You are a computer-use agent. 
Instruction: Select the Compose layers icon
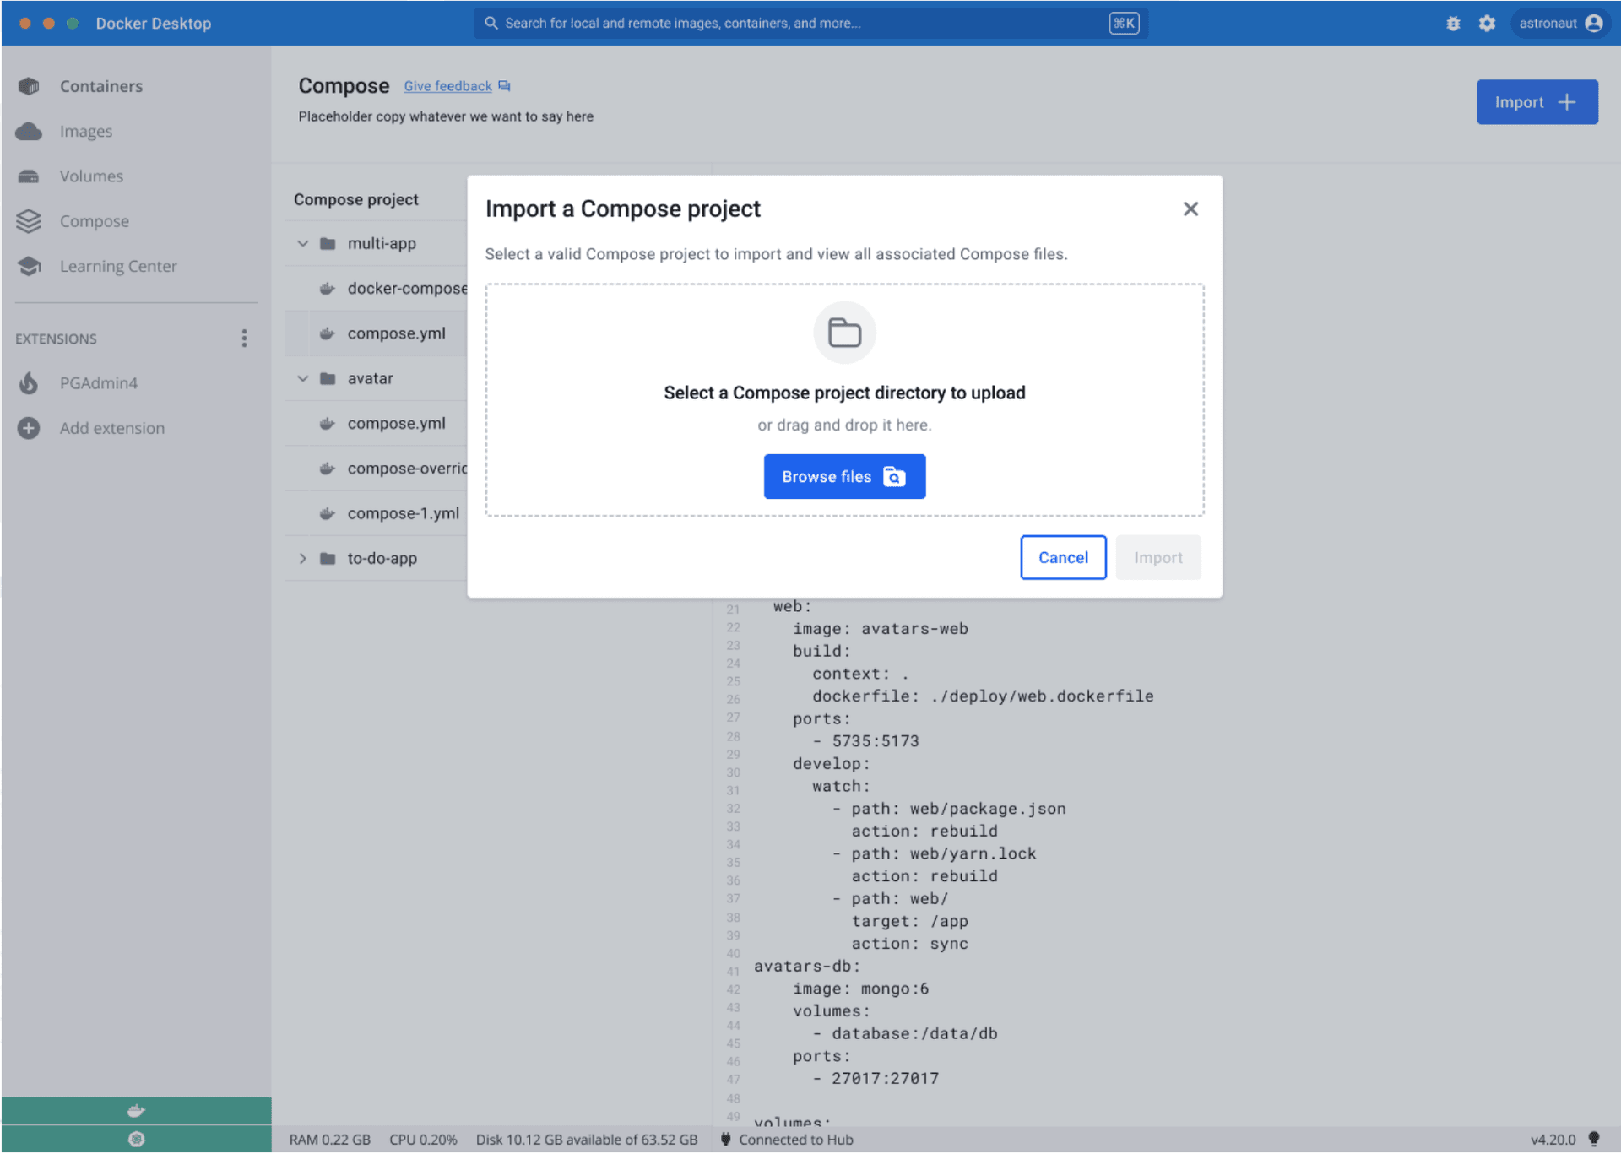pyautogui.click(x=29, y=221)
